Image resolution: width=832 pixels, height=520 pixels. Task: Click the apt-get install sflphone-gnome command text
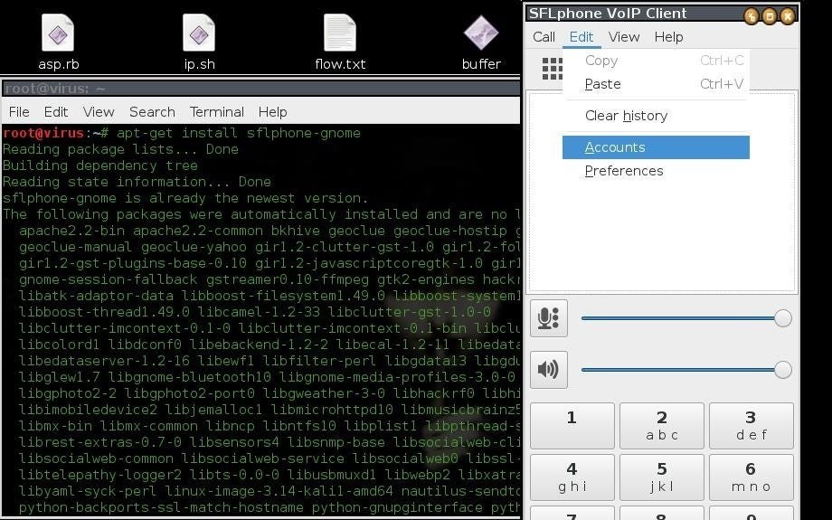tap(238, 133)
